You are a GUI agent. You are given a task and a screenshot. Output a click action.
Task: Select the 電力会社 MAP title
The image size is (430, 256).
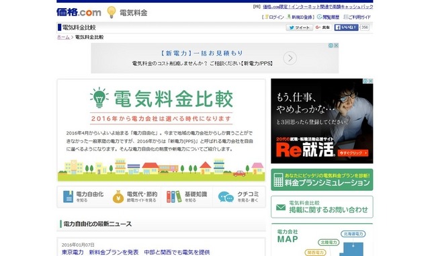(288, 237)
